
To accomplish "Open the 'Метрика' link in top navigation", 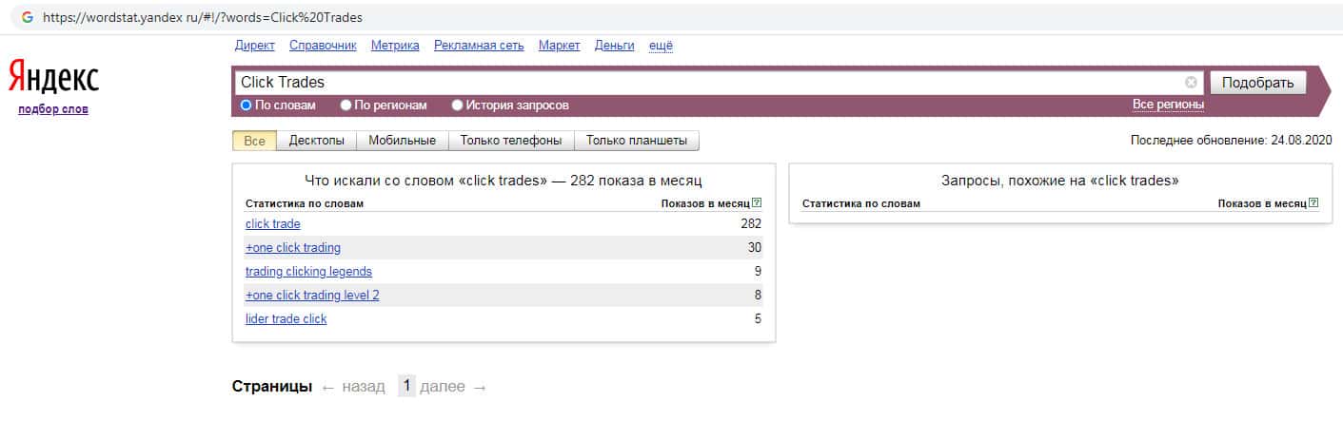I will pyautogui.click(x=395, y=46).
